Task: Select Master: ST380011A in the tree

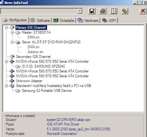Action: [36, 32]
